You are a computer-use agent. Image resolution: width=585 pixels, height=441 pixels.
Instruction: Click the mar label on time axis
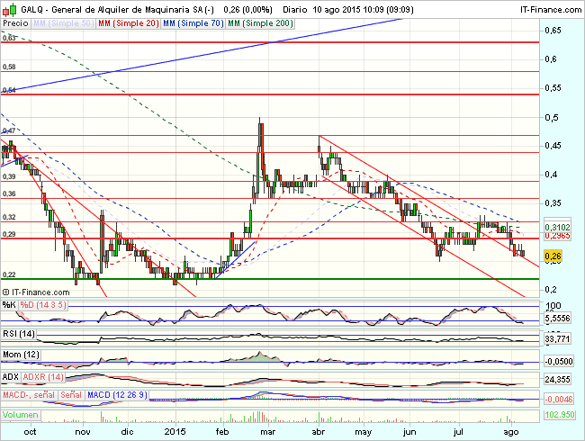[x=267, y=432]
